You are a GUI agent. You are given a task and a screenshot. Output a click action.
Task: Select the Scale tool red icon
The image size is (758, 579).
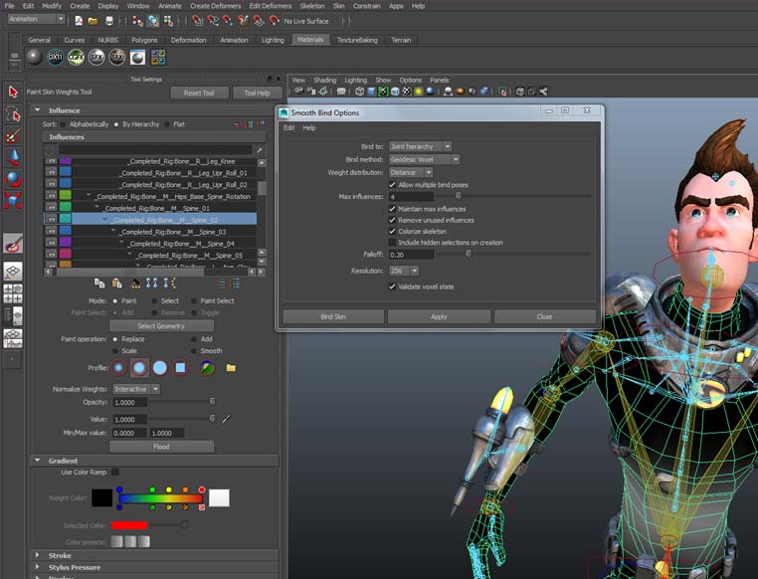tap(13, 200)
